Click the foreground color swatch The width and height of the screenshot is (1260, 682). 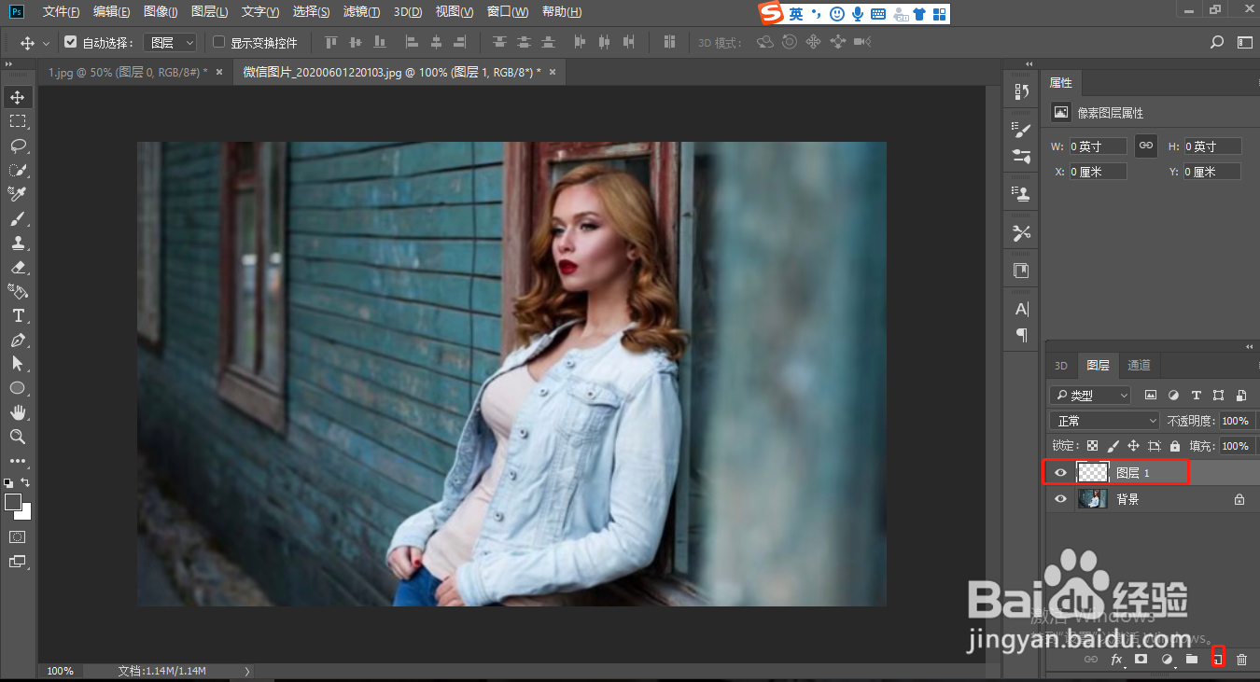tap(13, 502)
